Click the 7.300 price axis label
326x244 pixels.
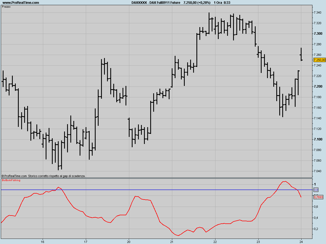318,34
